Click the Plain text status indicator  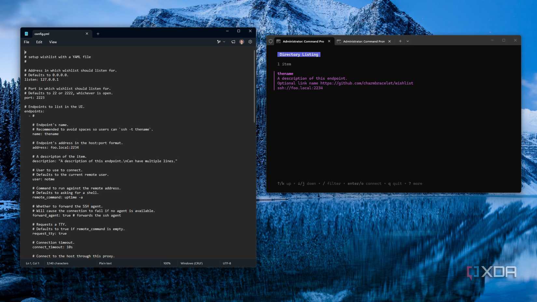105,263
